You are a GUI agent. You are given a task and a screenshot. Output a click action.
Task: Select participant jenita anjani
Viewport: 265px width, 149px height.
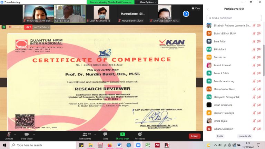point(234,121)
